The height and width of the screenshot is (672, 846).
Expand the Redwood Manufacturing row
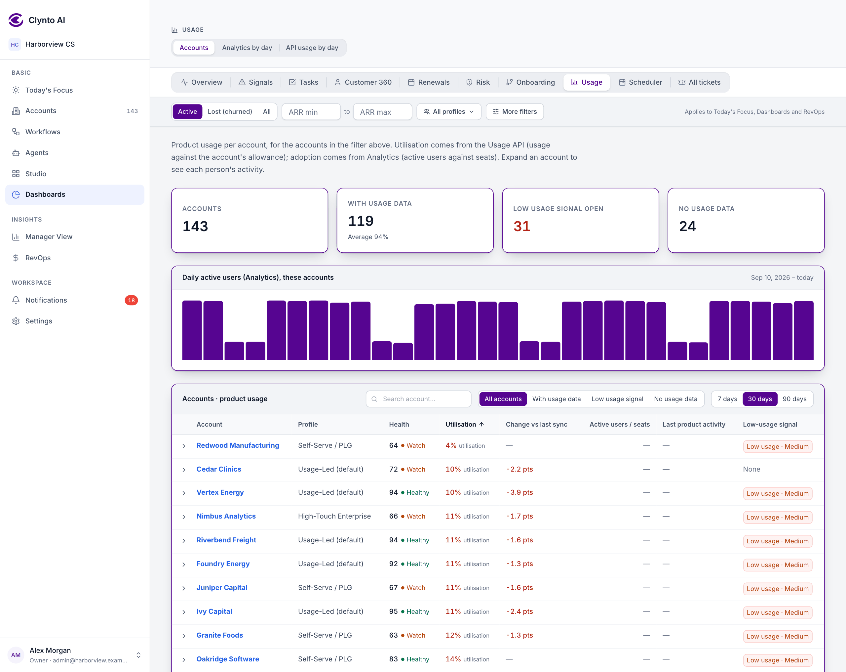tap(184, 446)
